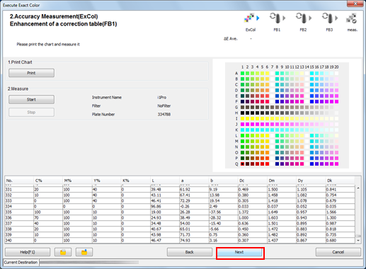Click the Dc column header
The width and height of the screenshot is (366, 269).
click(253, 181)
